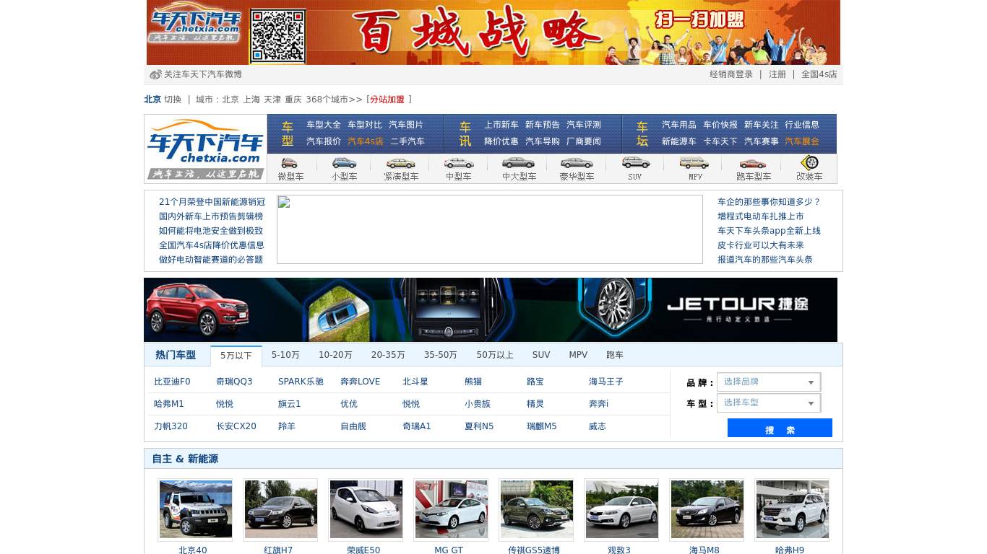The width and height of the screenshot is (987, 554).
Task: Click the Weibo icon beside 关注车天下汽车微博
Action: point(155,74)
